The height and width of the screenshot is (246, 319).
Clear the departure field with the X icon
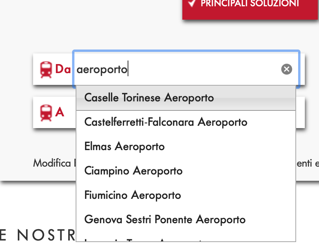pos(287,70)
